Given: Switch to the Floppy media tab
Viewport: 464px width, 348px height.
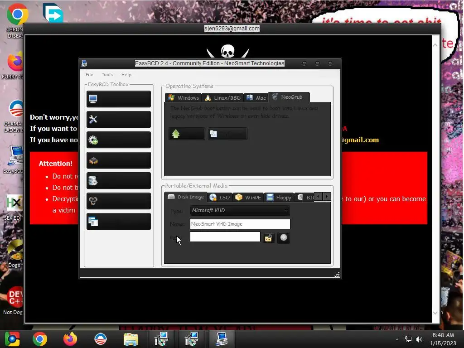Looking at the screenshot, I should click(279, 198).
